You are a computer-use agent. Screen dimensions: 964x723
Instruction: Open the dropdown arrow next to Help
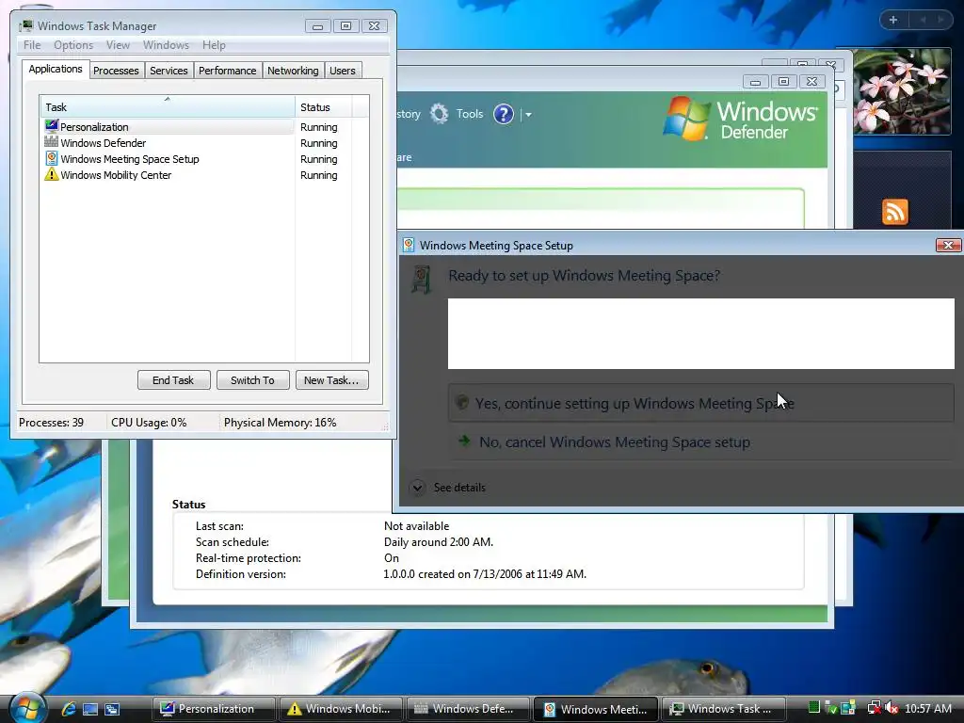[528, 114]
